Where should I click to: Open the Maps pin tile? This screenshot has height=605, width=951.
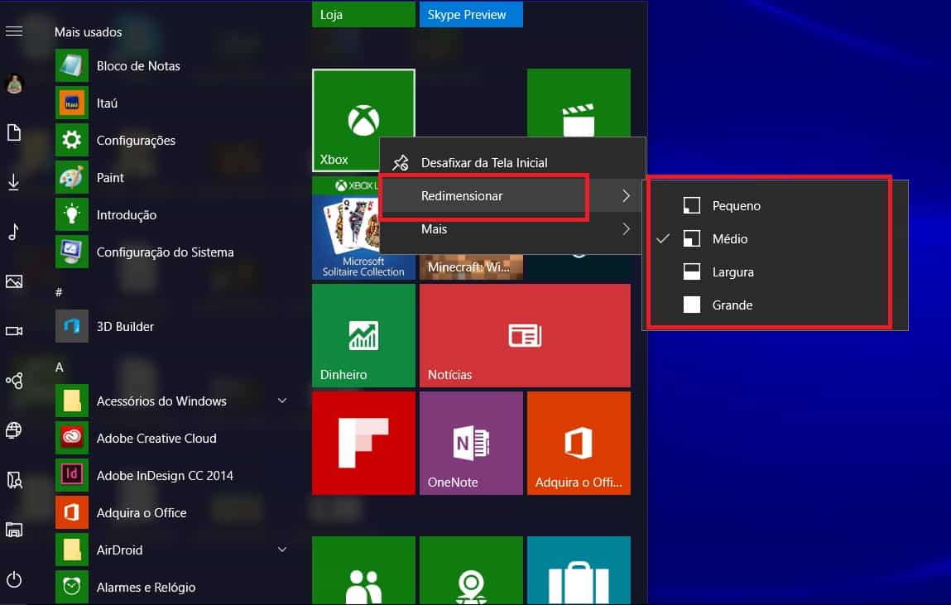click(x=471, y=570)
